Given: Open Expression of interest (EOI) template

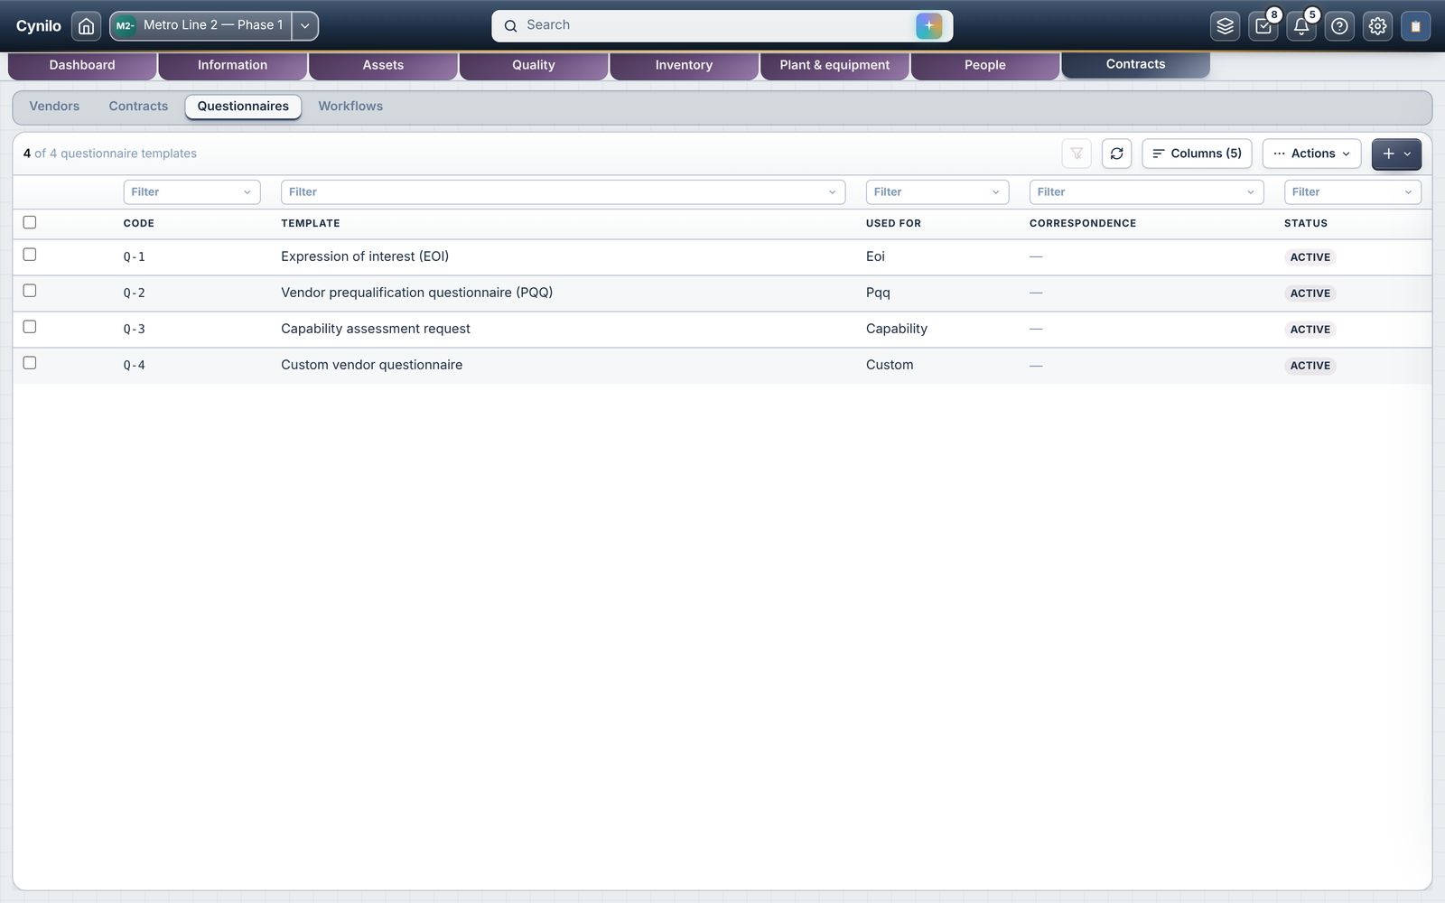Looking at the screenshot, I should coord(365,256).
